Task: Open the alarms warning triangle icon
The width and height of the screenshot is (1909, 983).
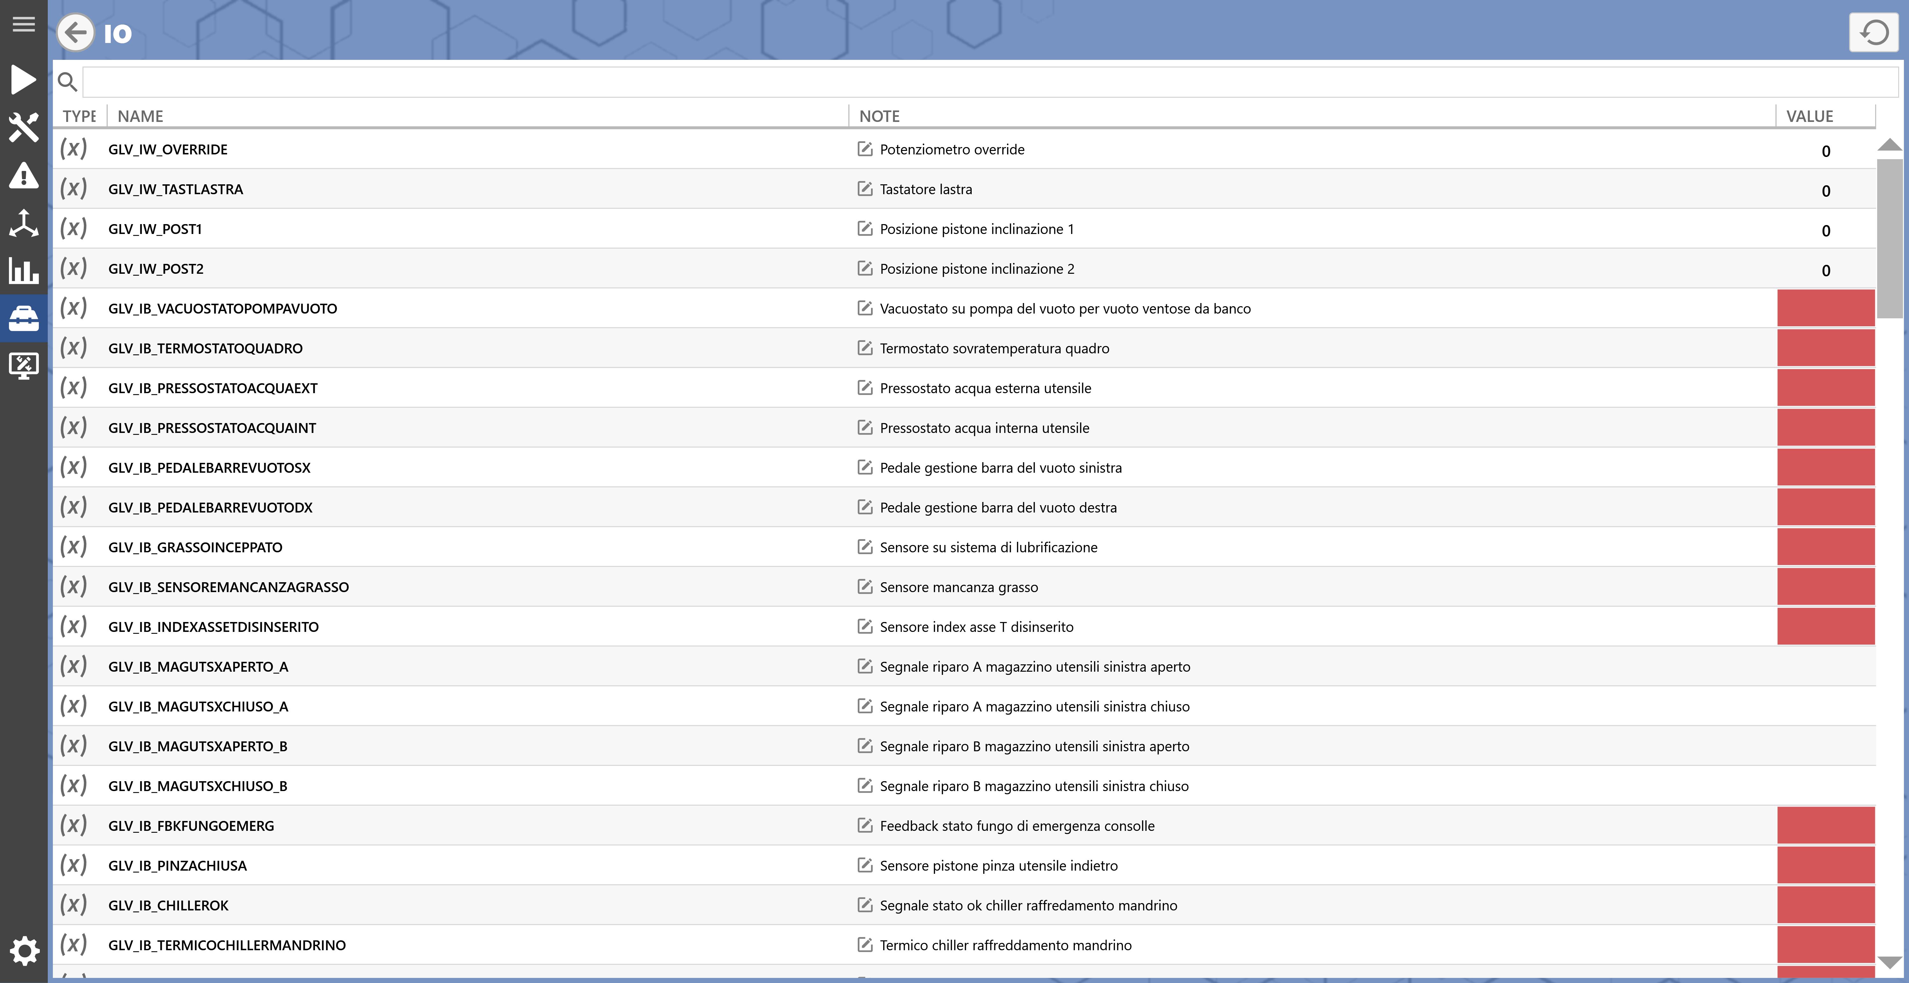Action: (24, 176)
